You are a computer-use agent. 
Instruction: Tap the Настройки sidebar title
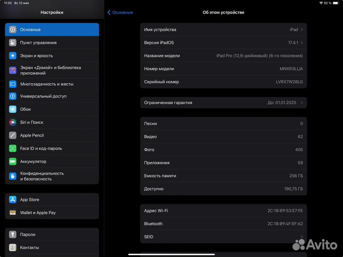point(52,12)
